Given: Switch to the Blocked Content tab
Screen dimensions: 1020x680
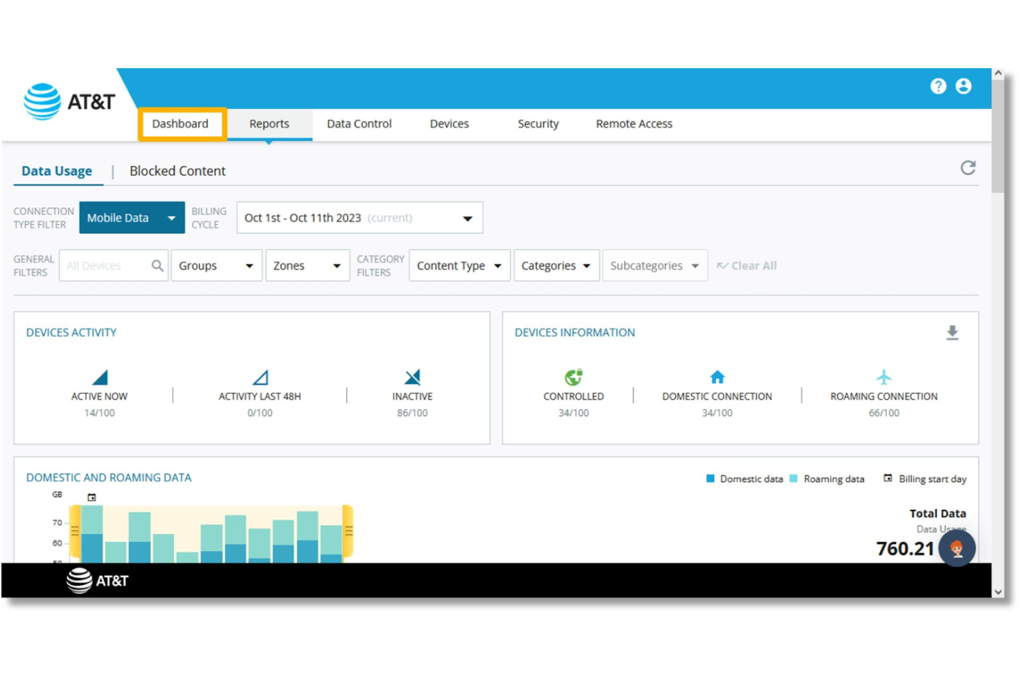Looking at the screenshot, I should (177, 171).
